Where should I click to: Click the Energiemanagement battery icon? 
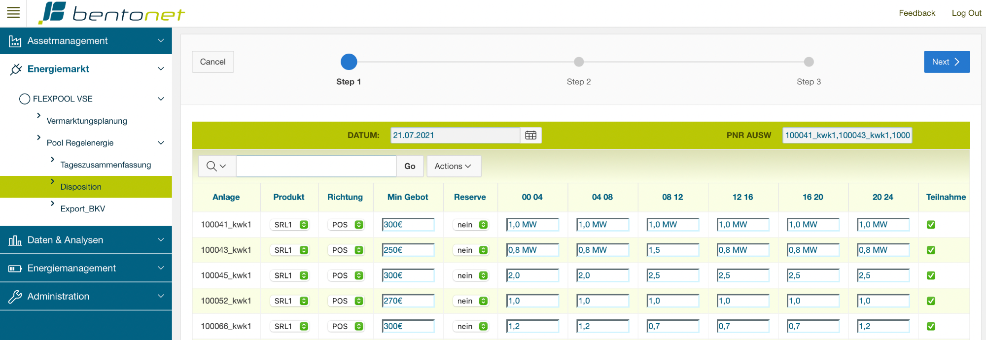tap(15, 269)
